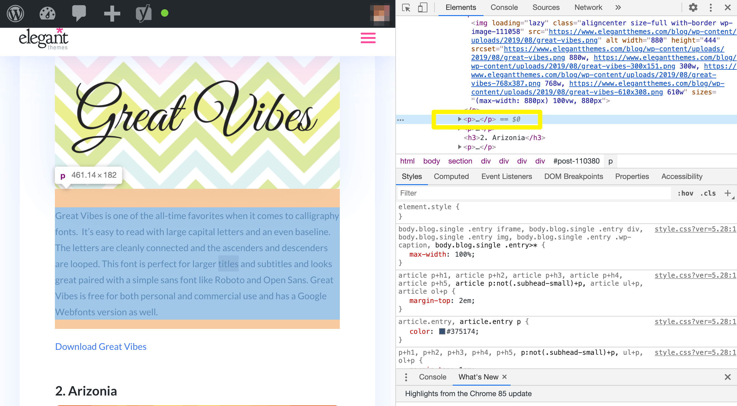The image size is (737, 406).
Task: Click the Download Great Vibes link
Action: click(101, 346)
